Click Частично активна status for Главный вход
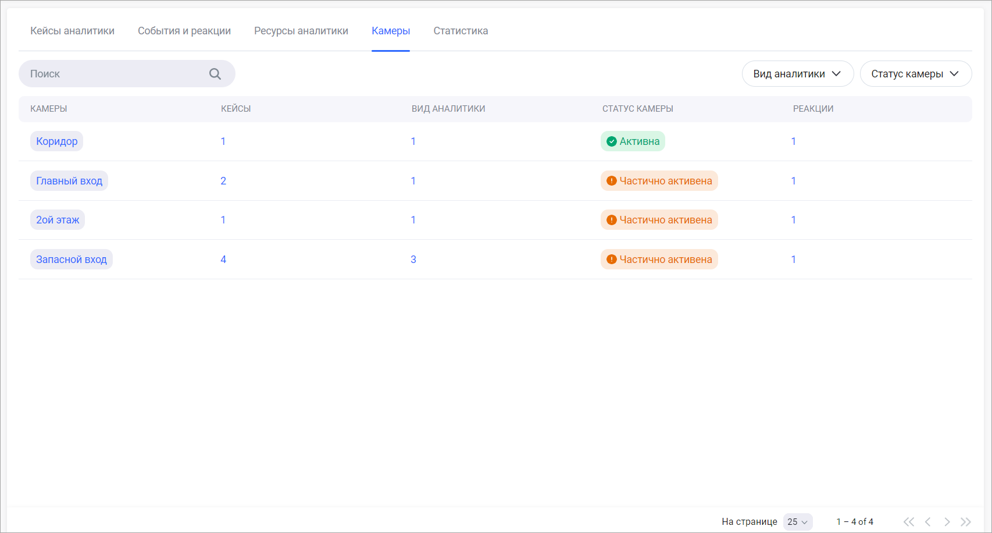This screenshot has height=533, width=992. pos(659,181)
